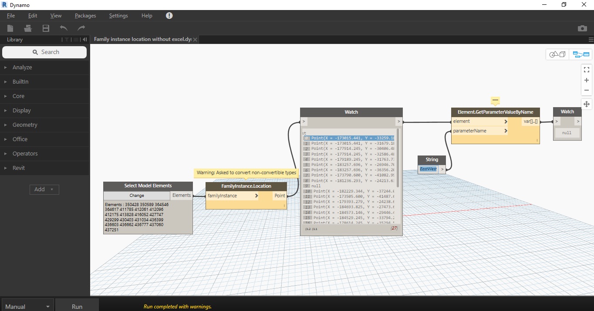Viewport: 594px width, 311px height.
Task: Click the Watch list vertical scrollbar
Action: [398, 158]
